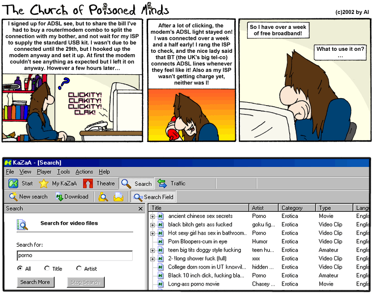Open My KaZaA star icon
The height and width of the screenshot is (294, 374).
tap(44, 183)
